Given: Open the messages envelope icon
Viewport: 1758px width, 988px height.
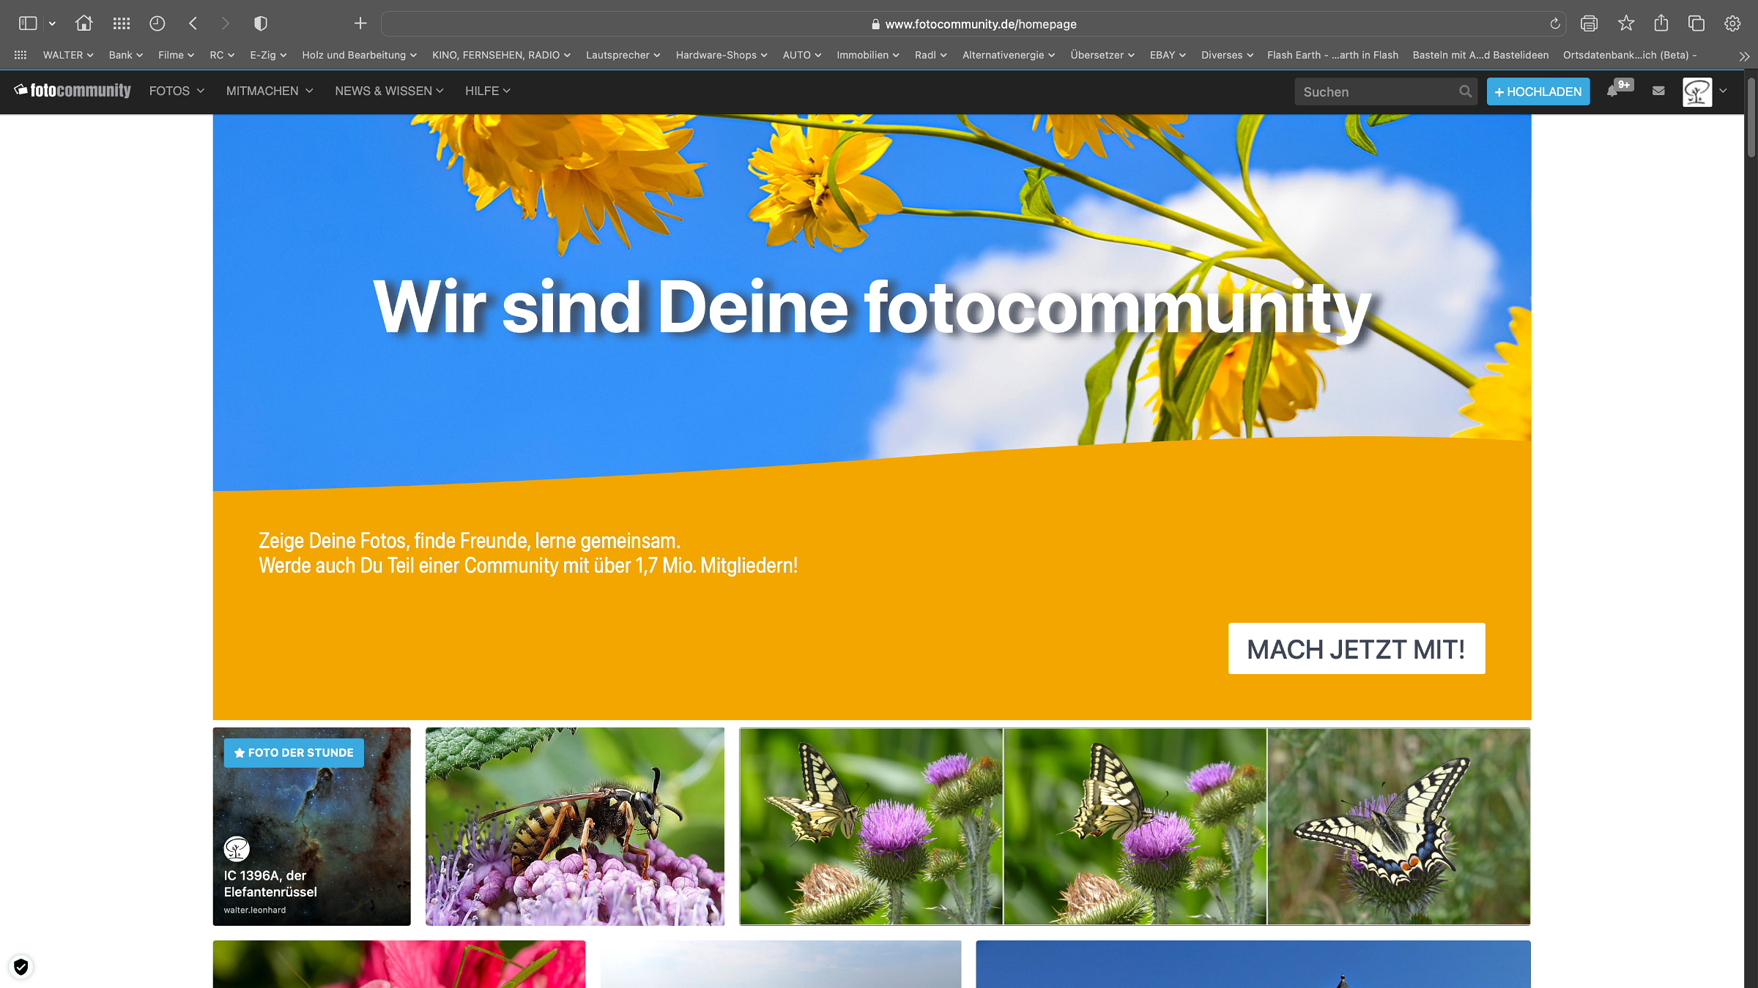Looking at the screenshot, I should click(1658, 91).
